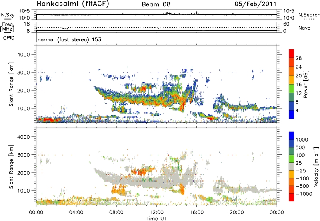Click the '16:00' time axis label

196,213
